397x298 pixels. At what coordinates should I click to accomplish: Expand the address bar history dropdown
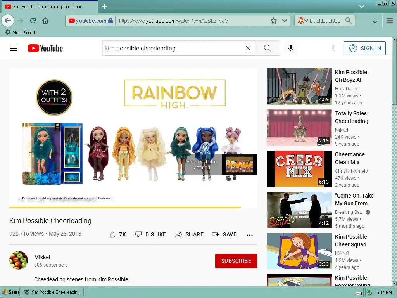(285, 21)
